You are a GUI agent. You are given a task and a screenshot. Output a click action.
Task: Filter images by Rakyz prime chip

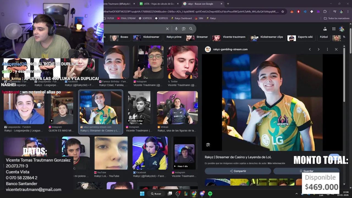point(174,37)
